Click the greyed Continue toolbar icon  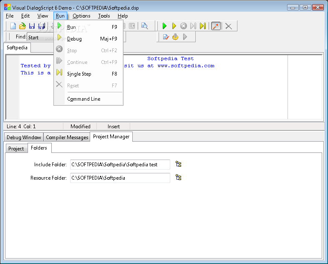193,26
